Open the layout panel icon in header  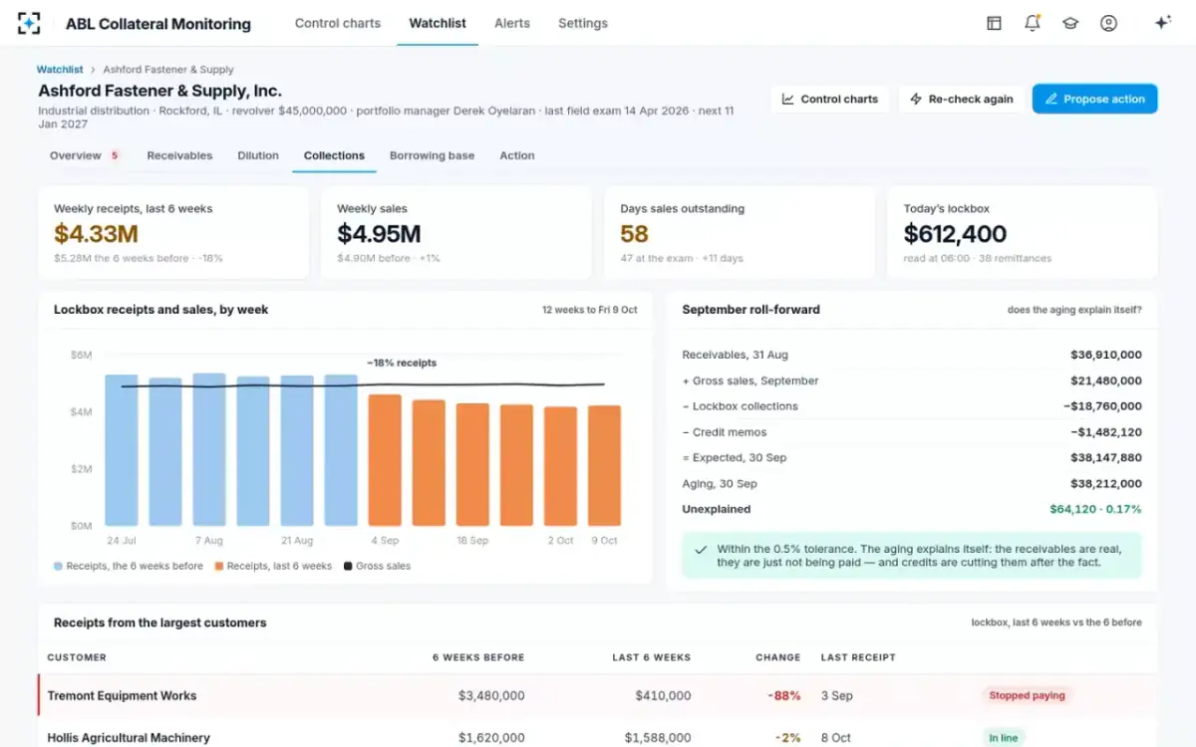(994, 23)
